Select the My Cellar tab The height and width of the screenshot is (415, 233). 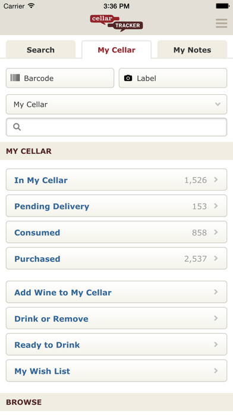point(116,49)
